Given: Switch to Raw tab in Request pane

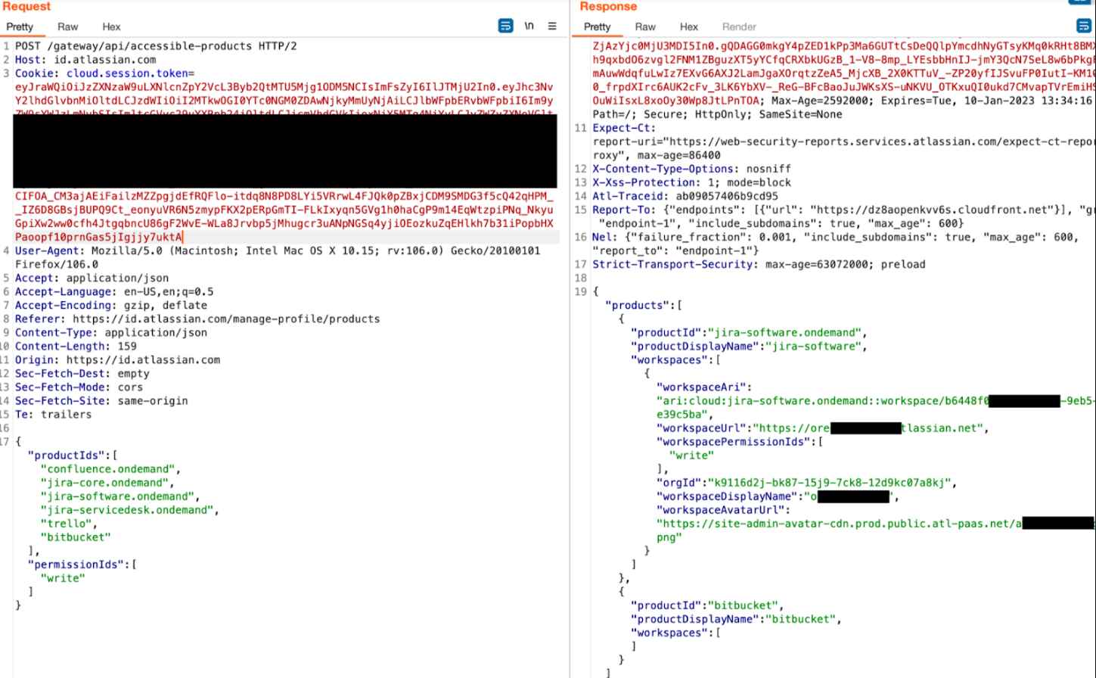Looking at the screenshot, I should (x=68, y=26).
